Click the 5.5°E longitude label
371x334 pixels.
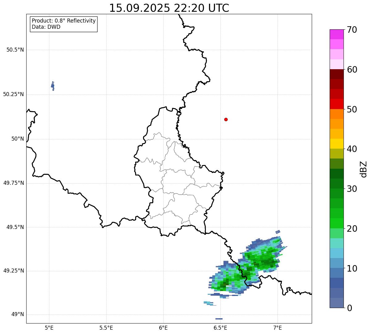106,328
